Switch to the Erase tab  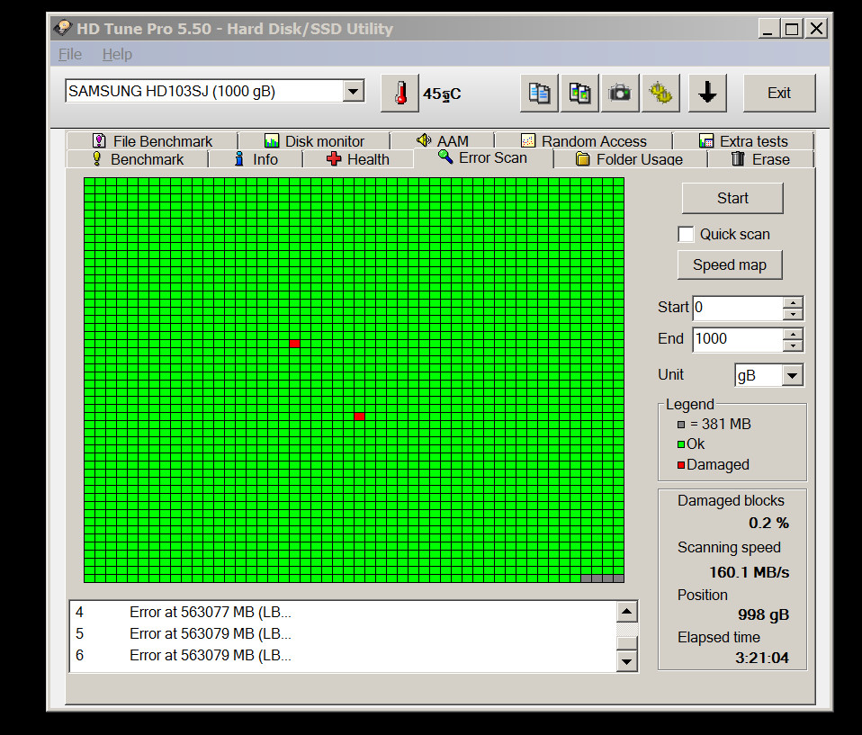tap(761, 159)
